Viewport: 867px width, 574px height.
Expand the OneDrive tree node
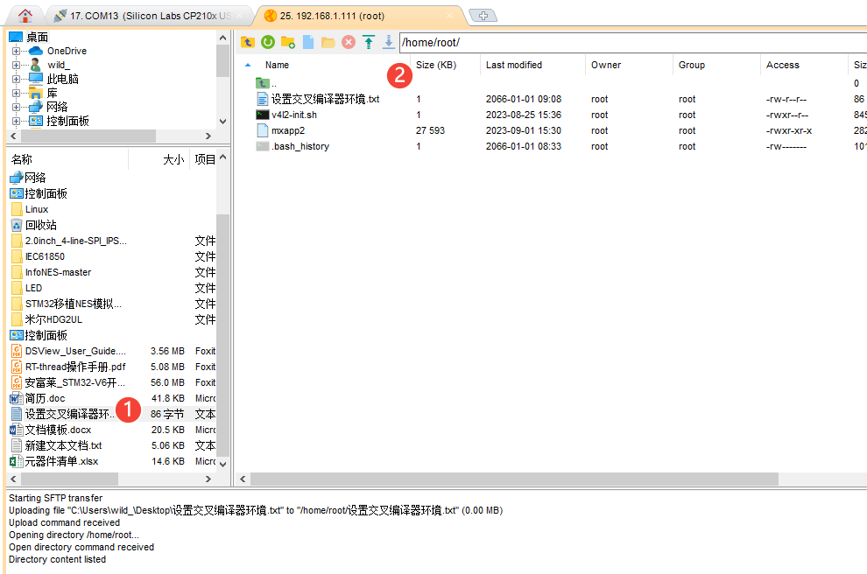pos(16,51)
